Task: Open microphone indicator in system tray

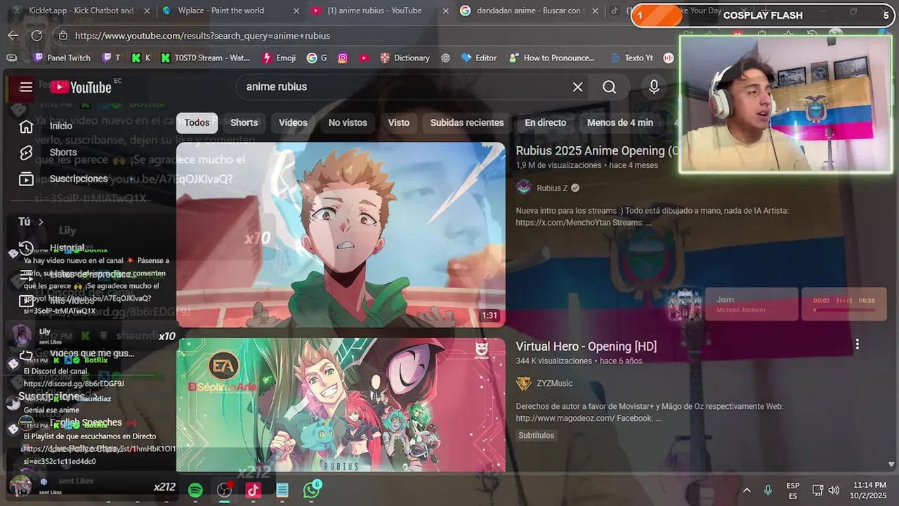Action: click(x=768, y=490)
